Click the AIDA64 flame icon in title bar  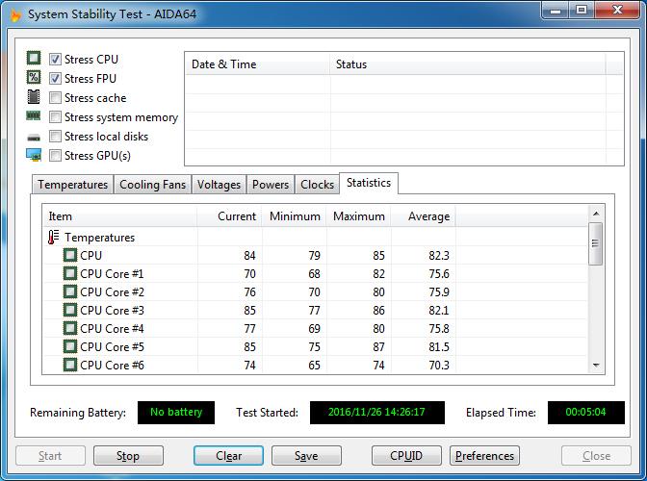point(13,14)
